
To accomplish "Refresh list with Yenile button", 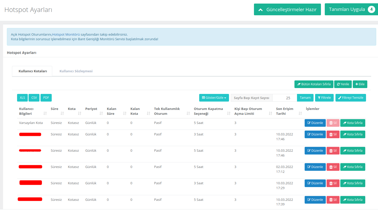I will point(343,84).
